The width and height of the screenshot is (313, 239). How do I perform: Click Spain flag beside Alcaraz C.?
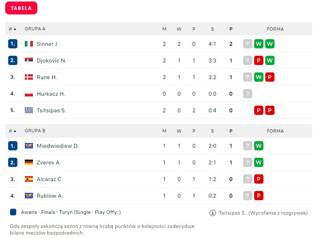pyautogui.click(x=29, y=179)
